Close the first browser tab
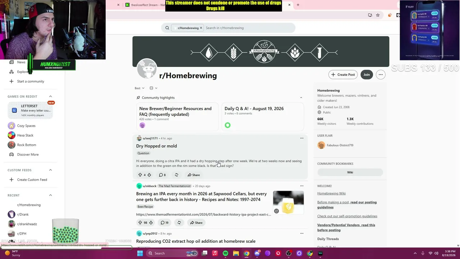The width and height of the screenshot is (460, 259). coord(118,5)
